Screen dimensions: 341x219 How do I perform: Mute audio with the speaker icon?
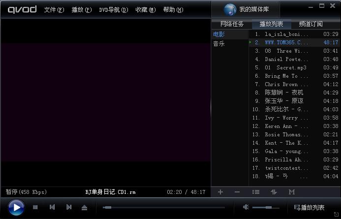point(246,207)
